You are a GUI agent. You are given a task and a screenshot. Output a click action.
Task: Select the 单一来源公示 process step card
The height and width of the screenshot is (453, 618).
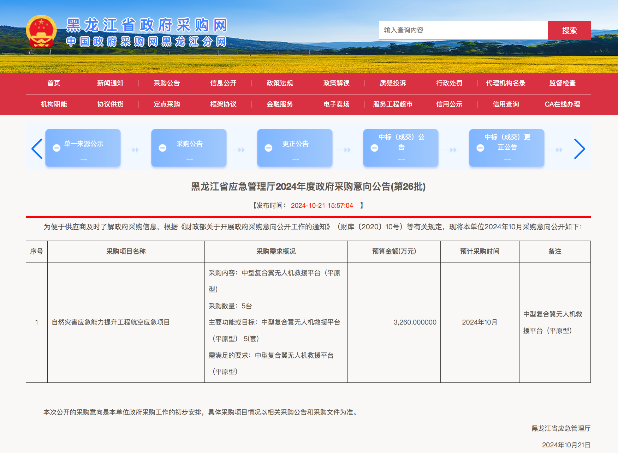coord(83,148)
